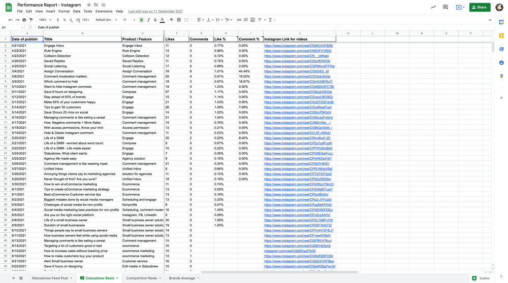Open the font size dropdown
This screenshot has height=283, width=508.
[128, 20]
